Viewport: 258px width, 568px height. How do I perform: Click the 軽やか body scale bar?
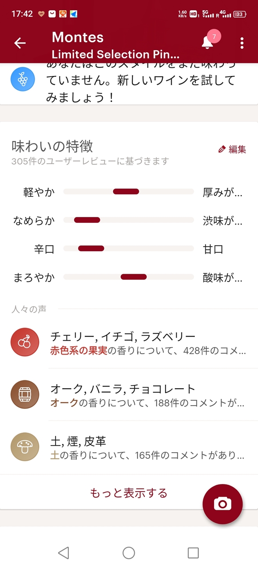[x=128, y=192]
